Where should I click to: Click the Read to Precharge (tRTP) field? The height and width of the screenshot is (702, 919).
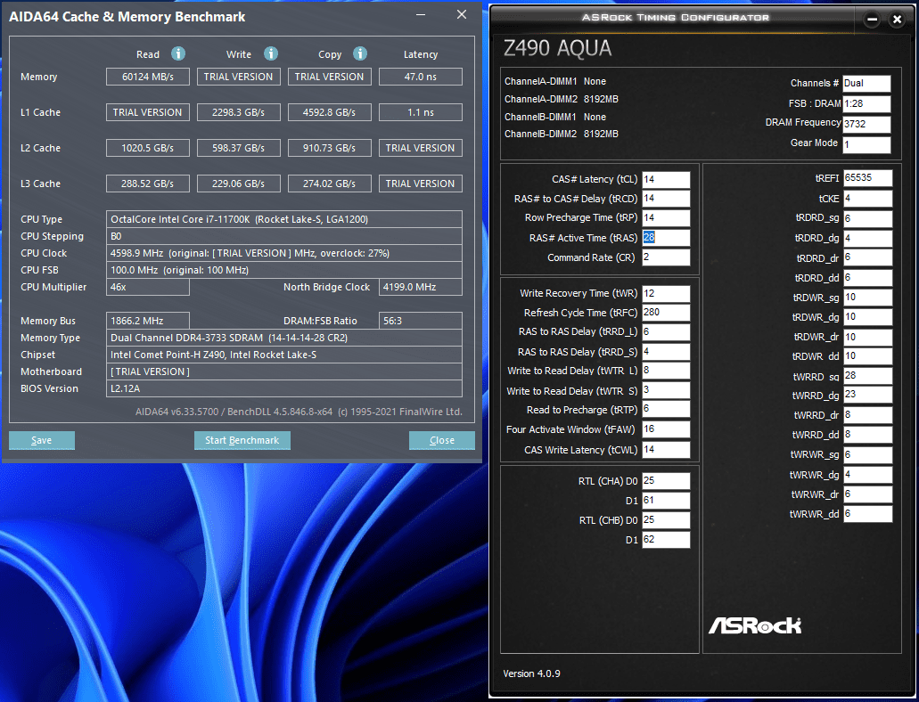coord(666,409)
